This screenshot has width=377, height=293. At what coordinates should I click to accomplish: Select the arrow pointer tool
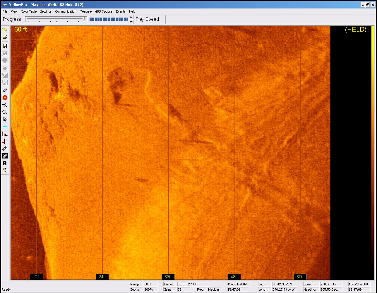pos(5,119)
